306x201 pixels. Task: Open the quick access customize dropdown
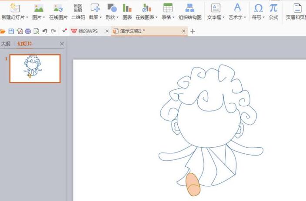coord(64,31)
